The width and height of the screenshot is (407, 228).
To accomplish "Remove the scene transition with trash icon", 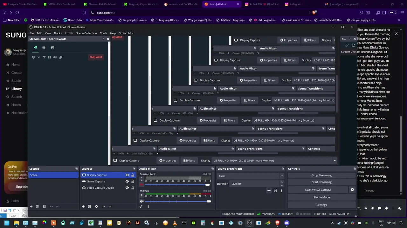I will [275, 190].
